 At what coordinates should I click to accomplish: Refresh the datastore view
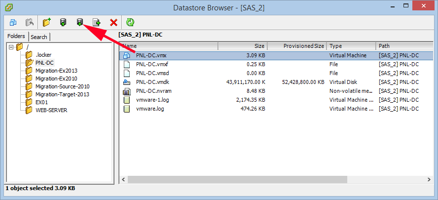coord(130,22)
